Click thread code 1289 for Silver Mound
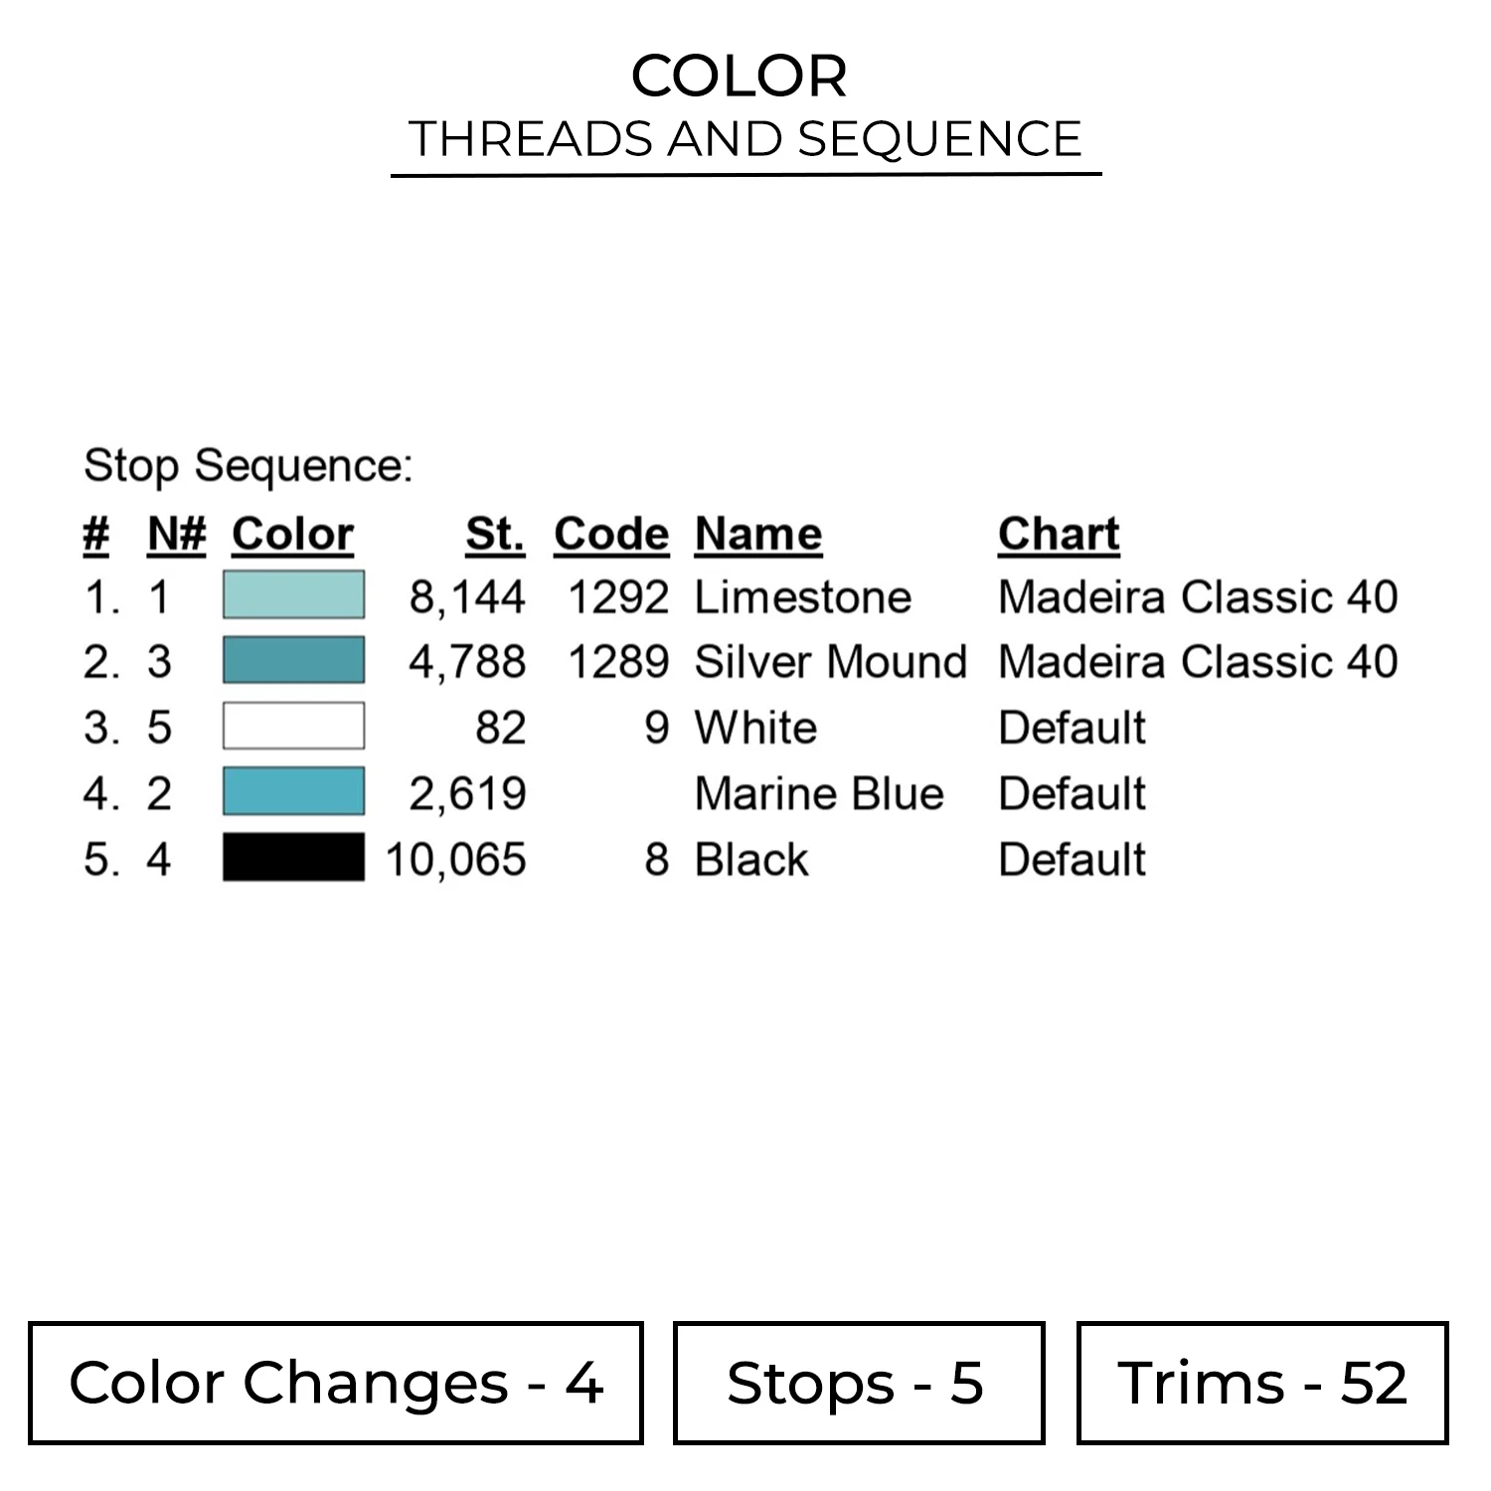The height and width of the screenshot is (1491, 1491). (x=618, y=663)
